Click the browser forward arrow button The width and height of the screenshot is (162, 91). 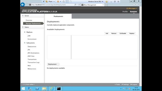pos(27,5)
